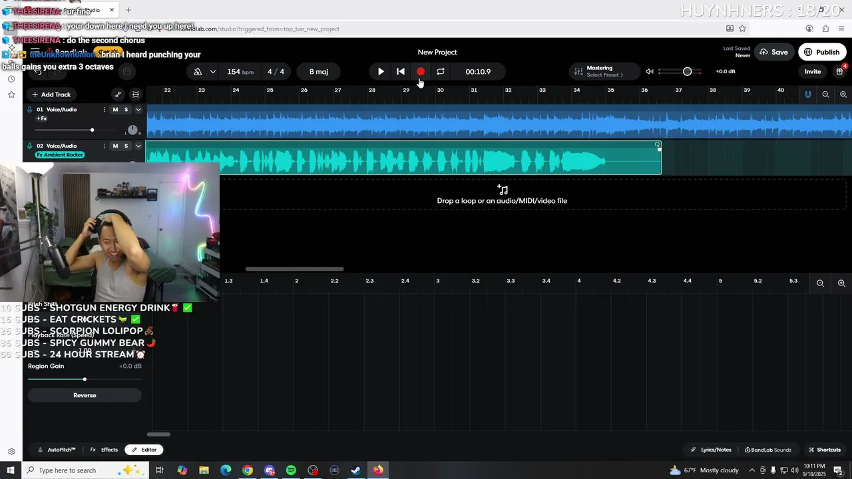The height and width of the screenshot is (479, 852).
Task: Click the horizontal scrollbar under the arrangement
Action: coord(294,269)
